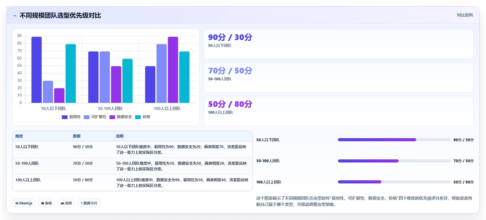The width and height of the screenshot is (486, 220).
Task: Click the 50分 / 80分 table data cell
Action: pyautogui.click(x=83, y=180)
